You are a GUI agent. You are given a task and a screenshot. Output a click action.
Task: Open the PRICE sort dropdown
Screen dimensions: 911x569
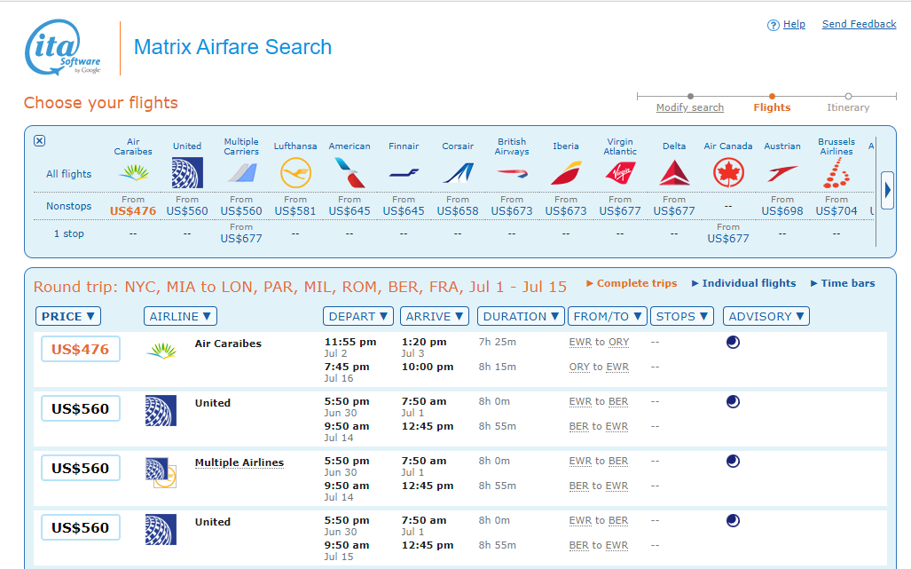(68, 316)
